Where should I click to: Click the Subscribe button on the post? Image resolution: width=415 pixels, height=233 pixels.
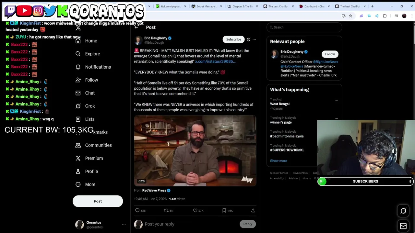pos(233,39)
